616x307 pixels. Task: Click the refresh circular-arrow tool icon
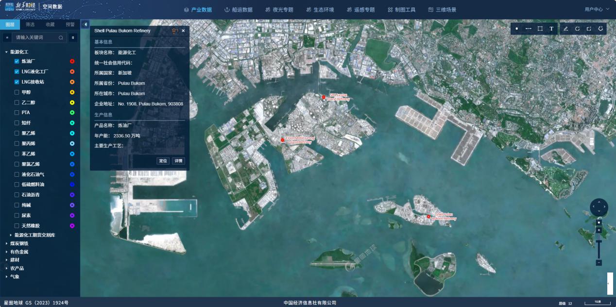click(x=577, y=29)
